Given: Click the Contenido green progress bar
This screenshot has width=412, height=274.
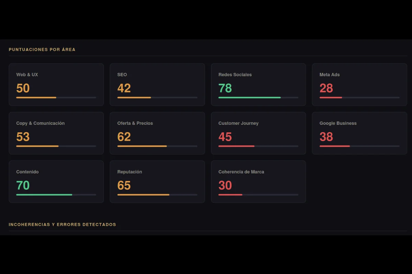Looking at the screenshot, I should (x=56, y=195).
